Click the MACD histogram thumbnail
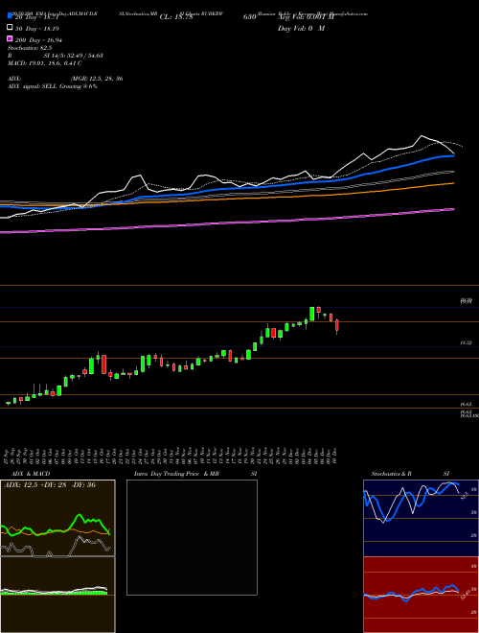479x633 pixels. point(57,595)
